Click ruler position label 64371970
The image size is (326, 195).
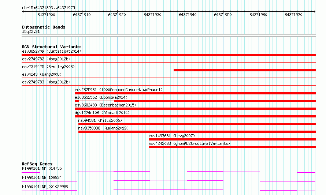(293, 15)
